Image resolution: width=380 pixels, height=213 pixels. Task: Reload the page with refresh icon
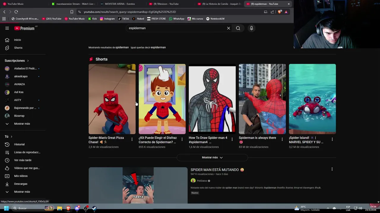click(x=16, y=12)
